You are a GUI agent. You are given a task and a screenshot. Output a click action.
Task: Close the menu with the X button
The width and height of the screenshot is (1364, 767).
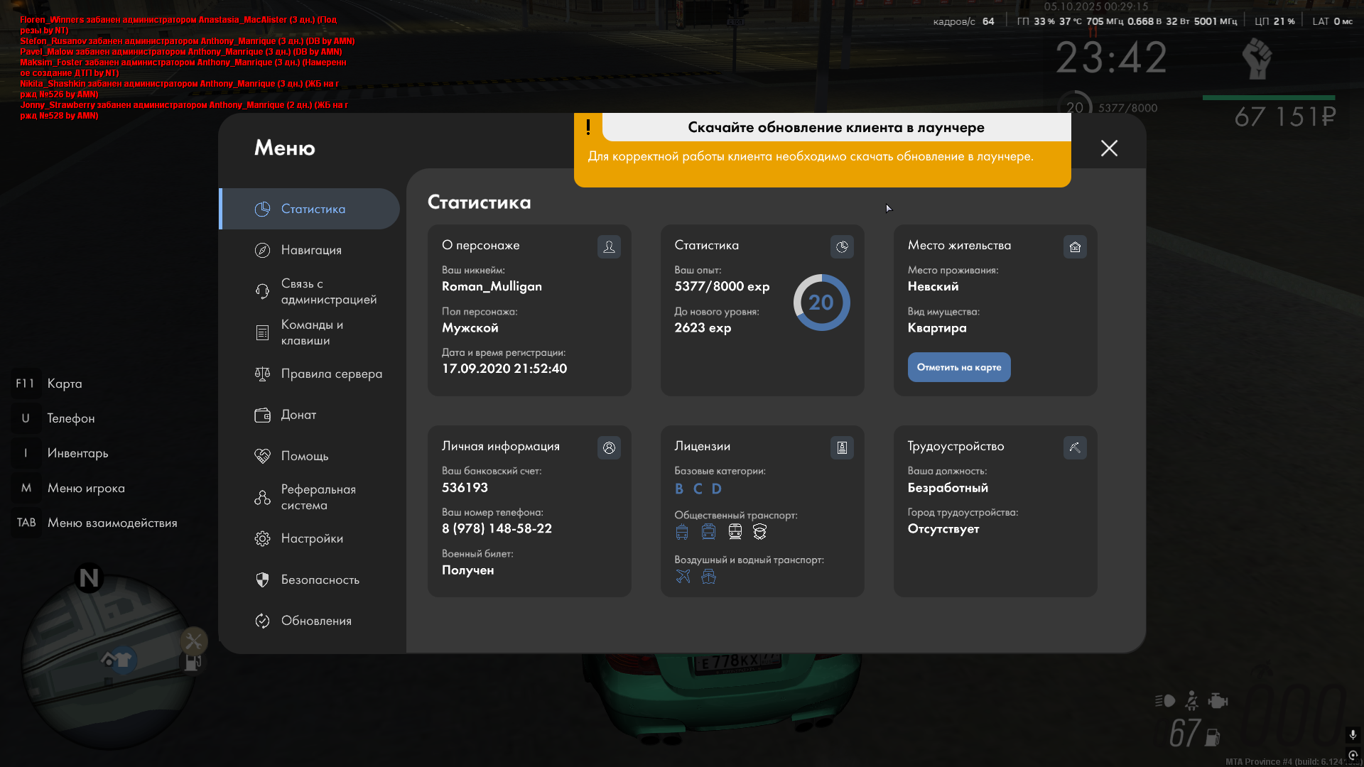(1109, 148)
